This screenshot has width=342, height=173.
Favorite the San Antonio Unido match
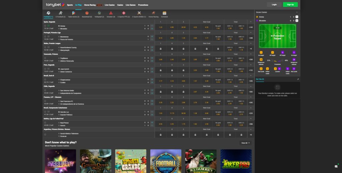click(x=45, y=90)
